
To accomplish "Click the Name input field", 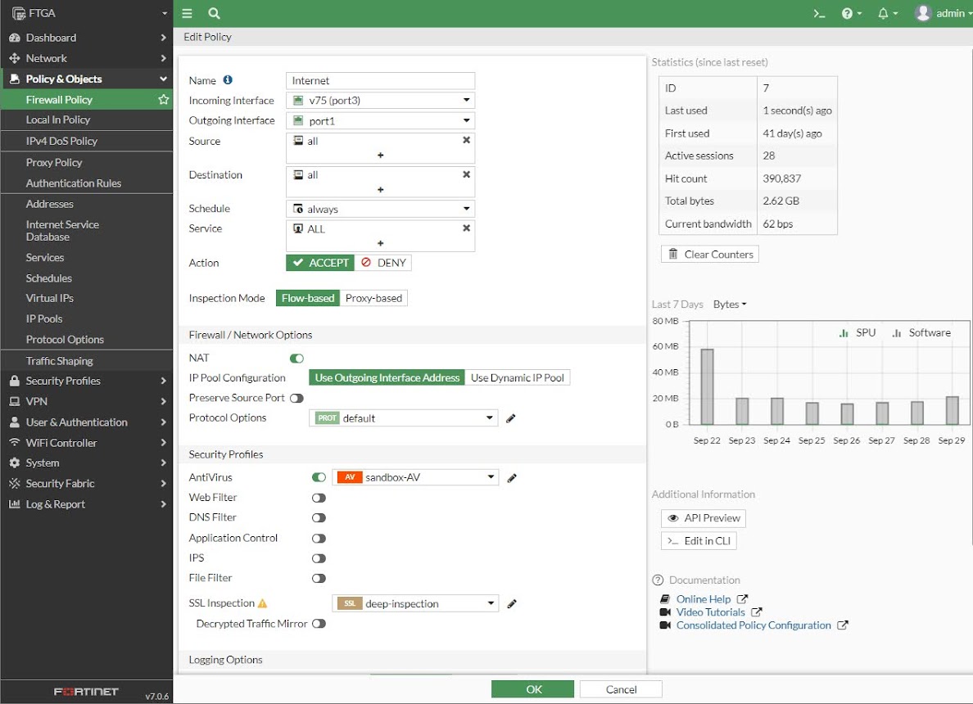I will [380, 81].
